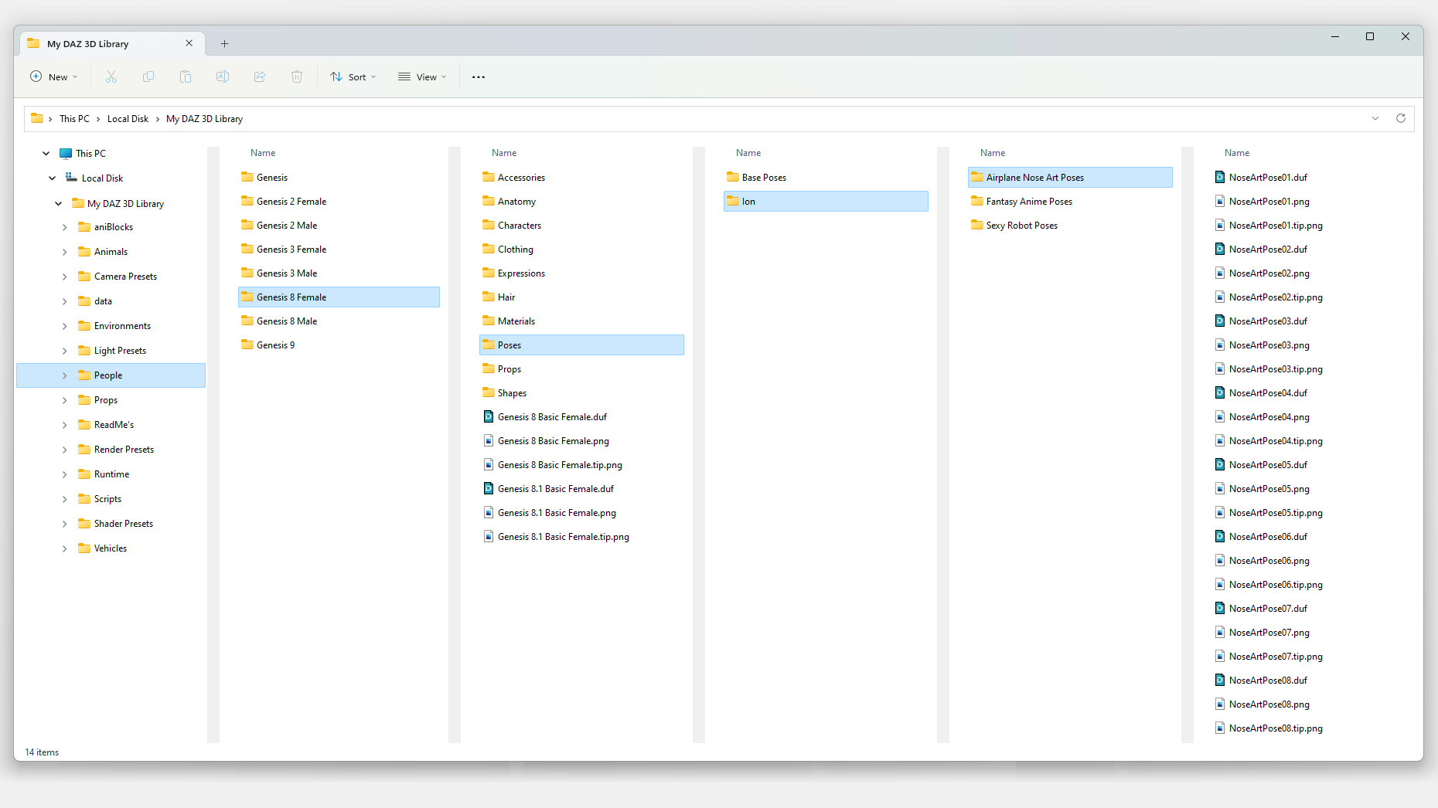Click the Genesis 8 Female folder icon
Screen dimensions: 1438x808
coord(247,297)
